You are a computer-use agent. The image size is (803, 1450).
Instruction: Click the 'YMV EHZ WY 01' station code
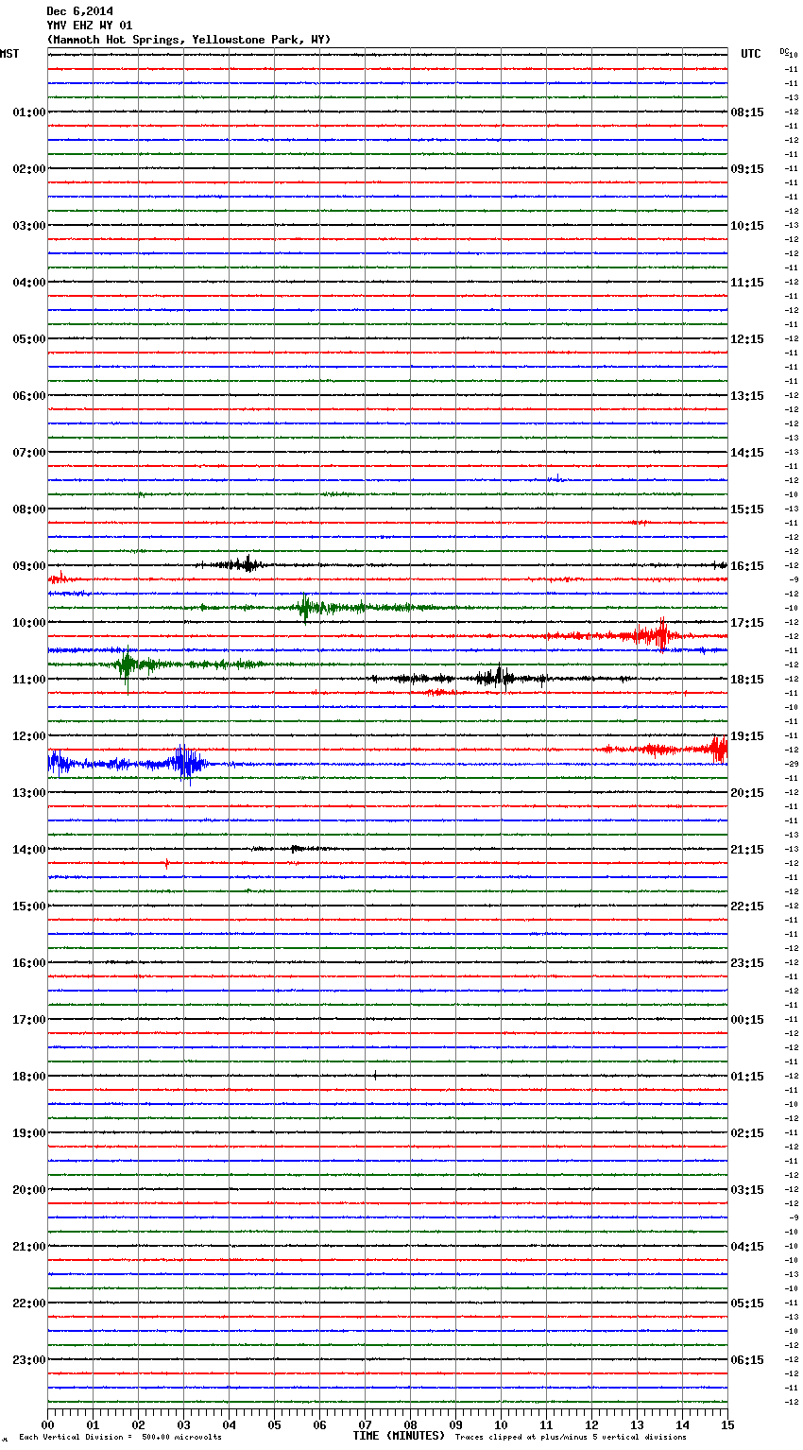click(x=90, y=26)
